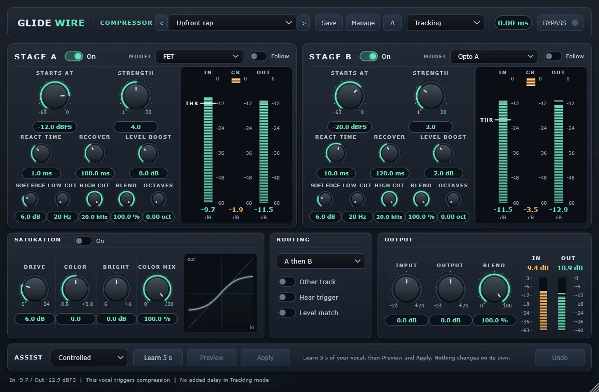
Task: Click the Save preset button
Action: pyautogui.click(x=328, y=23)
